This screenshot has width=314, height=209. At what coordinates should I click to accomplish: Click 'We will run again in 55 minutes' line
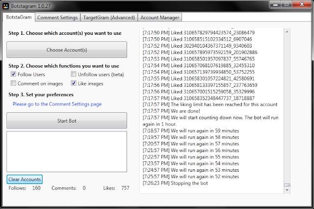pos(191,157)
